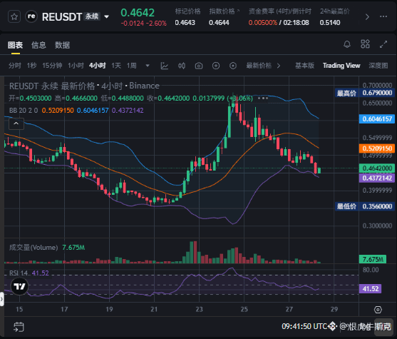The image size is (397, 339).
Task: Switch to 基本版 chart mode
Action: [304, 66]
